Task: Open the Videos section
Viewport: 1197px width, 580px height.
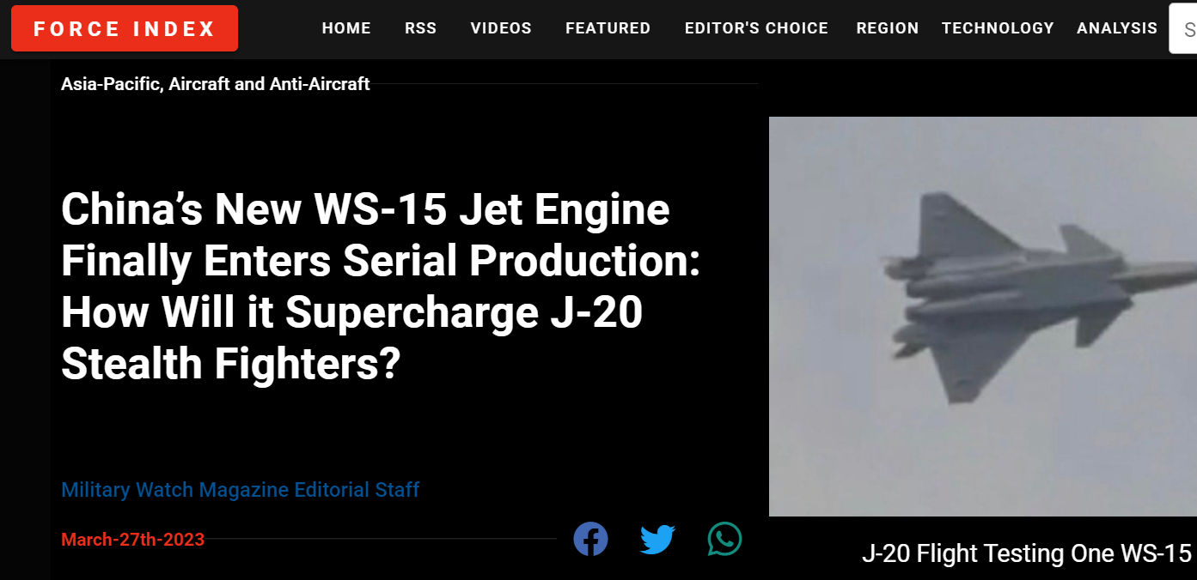Action: (x=501, y=28)
